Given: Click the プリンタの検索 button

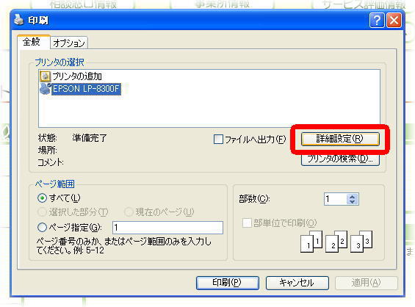Looking at the screenshot, I should coord(340,159).
